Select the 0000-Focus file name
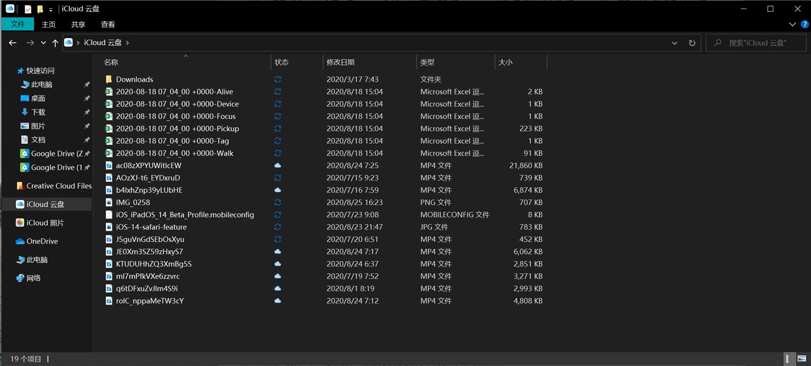Screen dimensions: 811x366 point(176,116)
